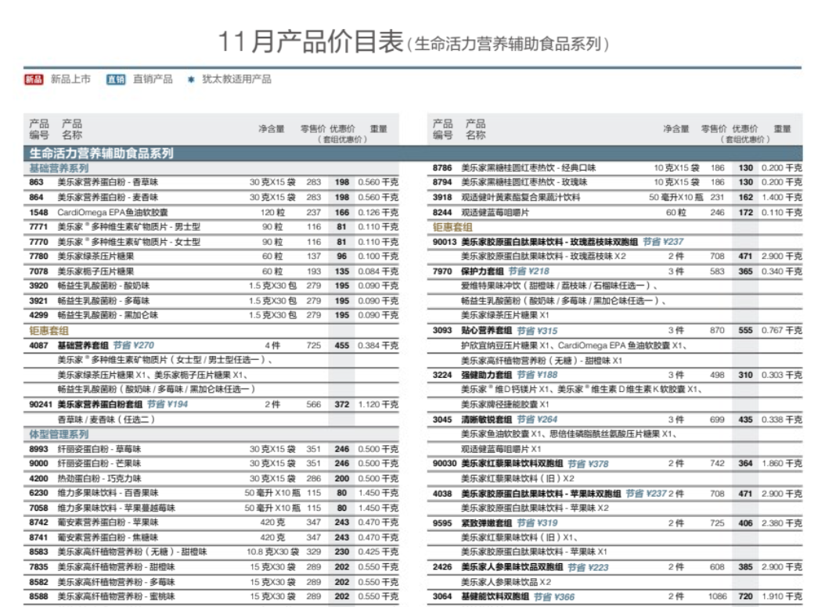The image size is (825, 607).
Task: Click product code 6230
Action: point(38,493)
